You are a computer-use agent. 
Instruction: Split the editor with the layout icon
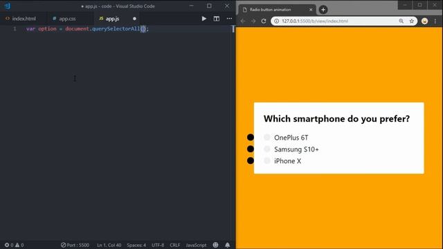(x=217, y=19)
